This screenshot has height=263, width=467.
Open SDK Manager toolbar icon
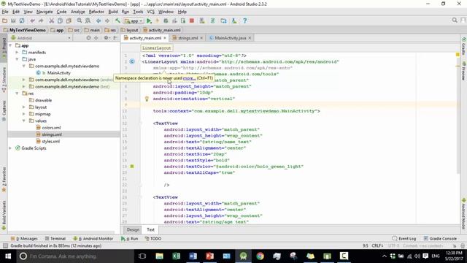pos(234,21)
